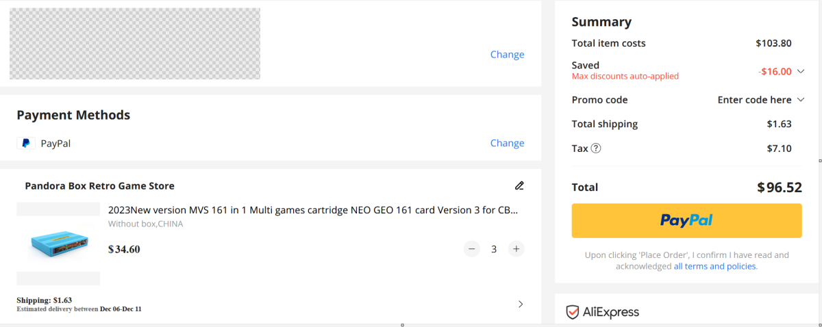The height and width of the screenshot is (327, 822).
Task: Click the yellow PayPal checkout button
Action: click(x=687, y=220)
